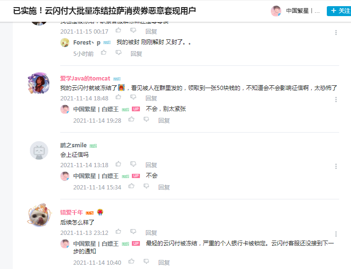
Task: Open more options for 错爱千年 comment
Action: click(x=336, y=234)
